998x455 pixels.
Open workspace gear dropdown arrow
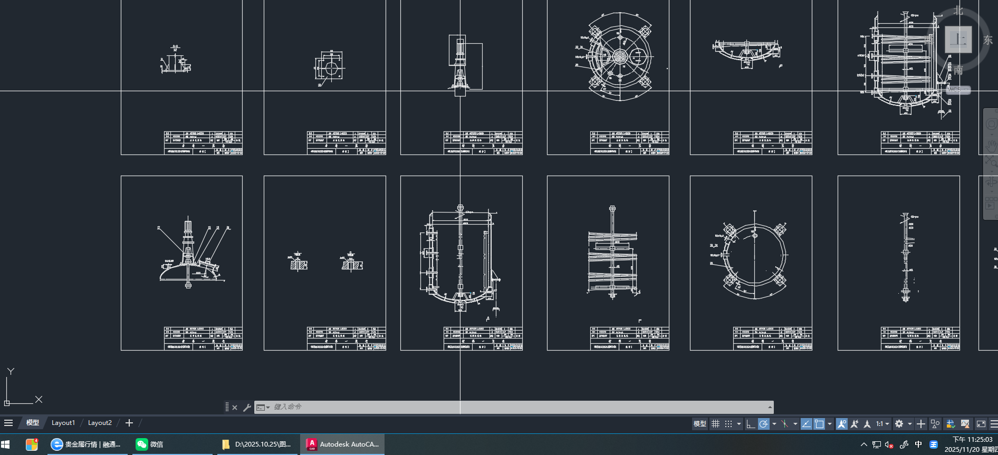(909, 424)
